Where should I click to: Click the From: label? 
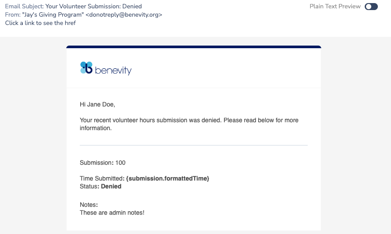tap(13, 15)
